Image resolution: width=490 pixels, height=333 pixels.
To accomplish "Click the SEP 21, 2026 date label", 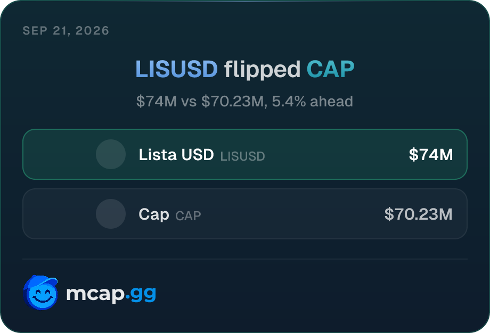I will click(x=66, y=30).
